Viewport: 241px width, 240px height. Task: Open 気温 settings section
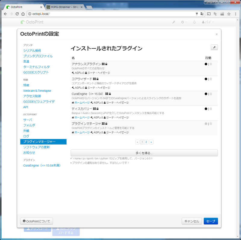[x=26, y=62]
